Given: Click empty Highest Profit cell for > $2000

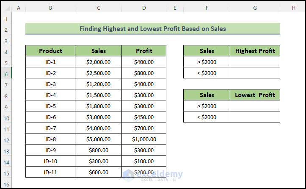Looking at the screenshot, I should [x=255, y=62].
